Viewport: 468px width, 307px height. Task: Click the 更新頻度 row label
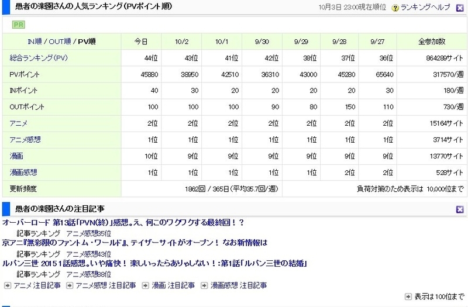[x=23, y=189]
